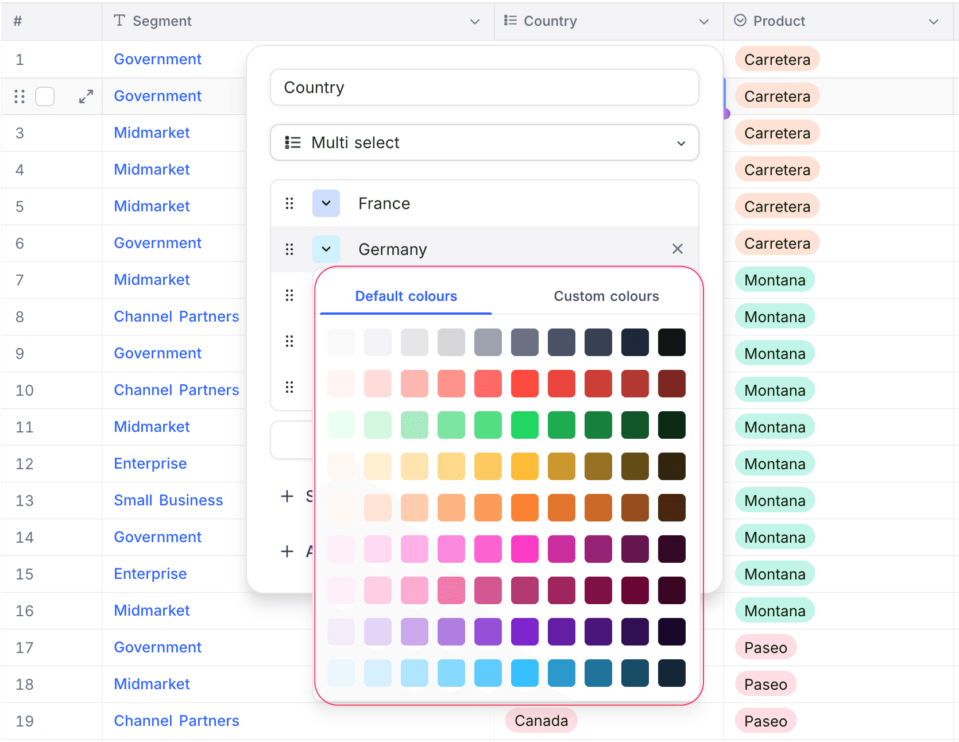Click the row 2 drag handle dots
Screen dimensions: 959x742
(x=20, y=96)
